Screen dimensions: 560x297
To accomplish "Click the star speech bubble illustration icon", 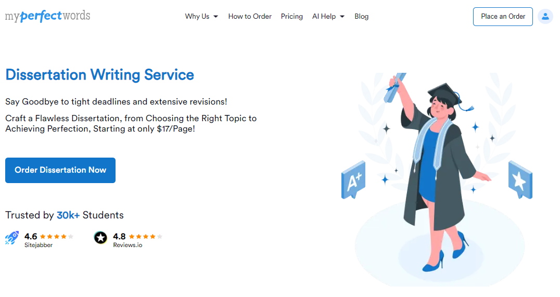I will pos(520,180).
